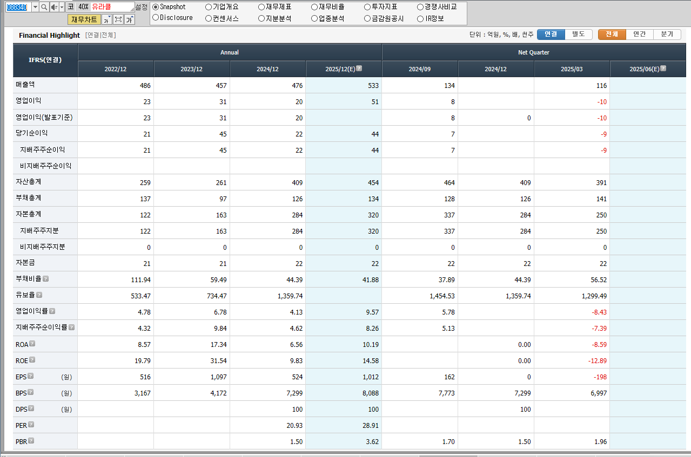Image resolution: width=691 pixels, height=457 pixels.
Task: Click help icon next to 지배주주순이익률
Action: (x=72, y=328)
